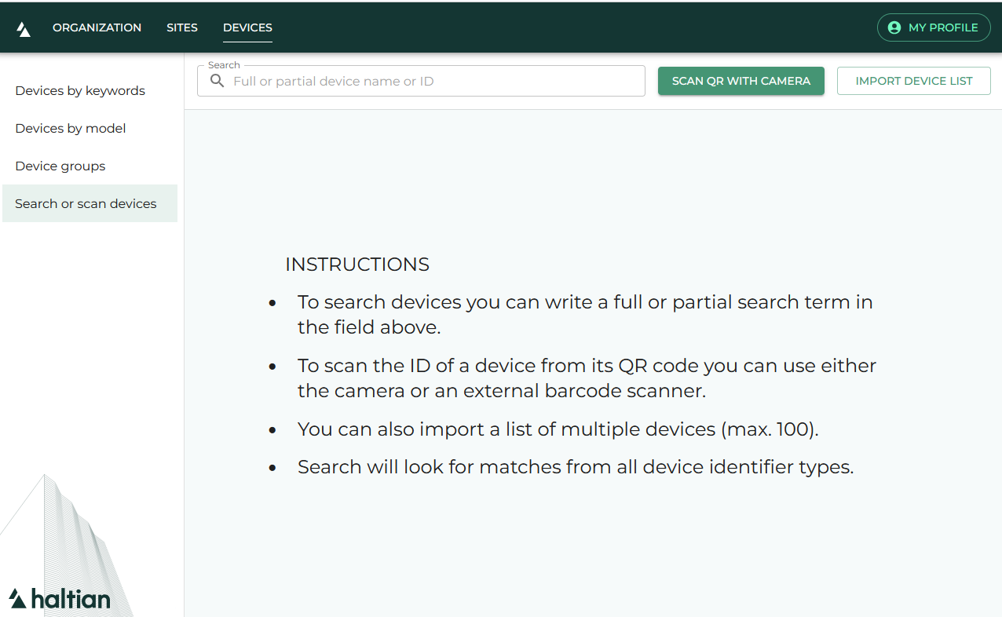
Task: Open Devices by model
Action: pyautogui.click(x=90, y=128)
